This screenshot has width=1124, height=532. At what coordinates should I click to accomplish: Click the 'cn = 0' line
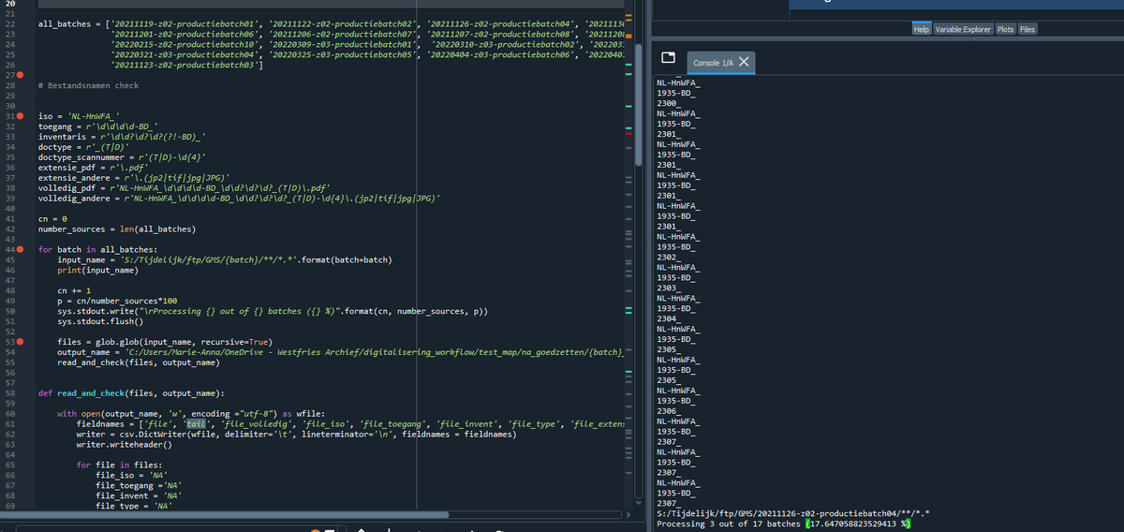52,218
